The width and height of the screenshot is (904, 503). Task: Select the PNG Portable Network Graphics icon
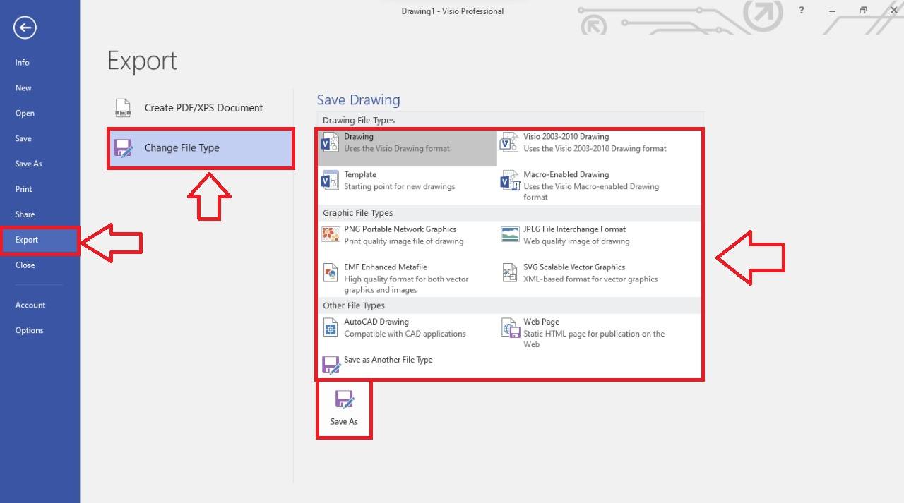pyautogui.click(x=330, y=234)
